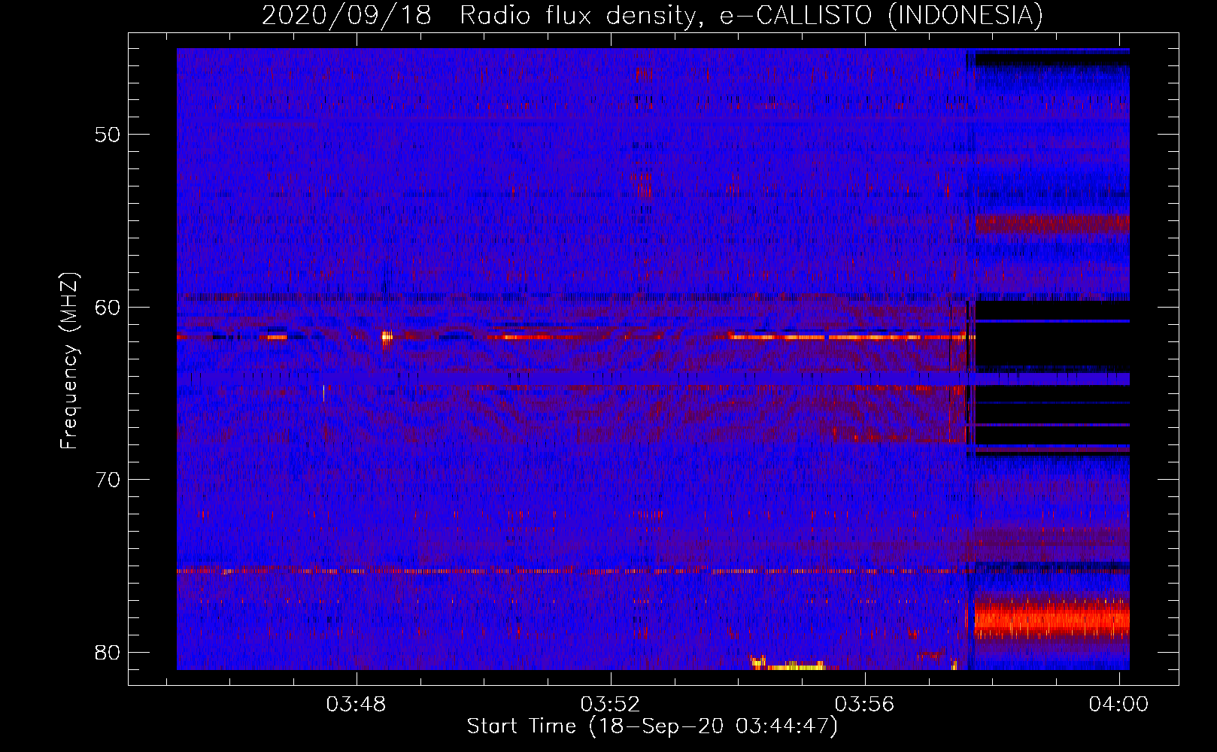Image resolution: width=1217 pixels, height=752 pixels.
Task: Click the 03:52 time tick label
Action: (610, 704)
